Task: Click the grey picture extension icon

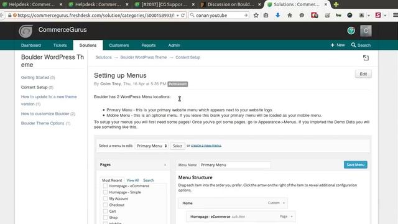Action: tap(362, 15)
